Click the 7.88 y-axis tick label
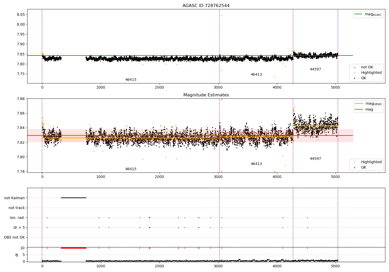Image resolution: width=389 pixels, height=272 pixels. pyautogui.click(x=21, y=99)
